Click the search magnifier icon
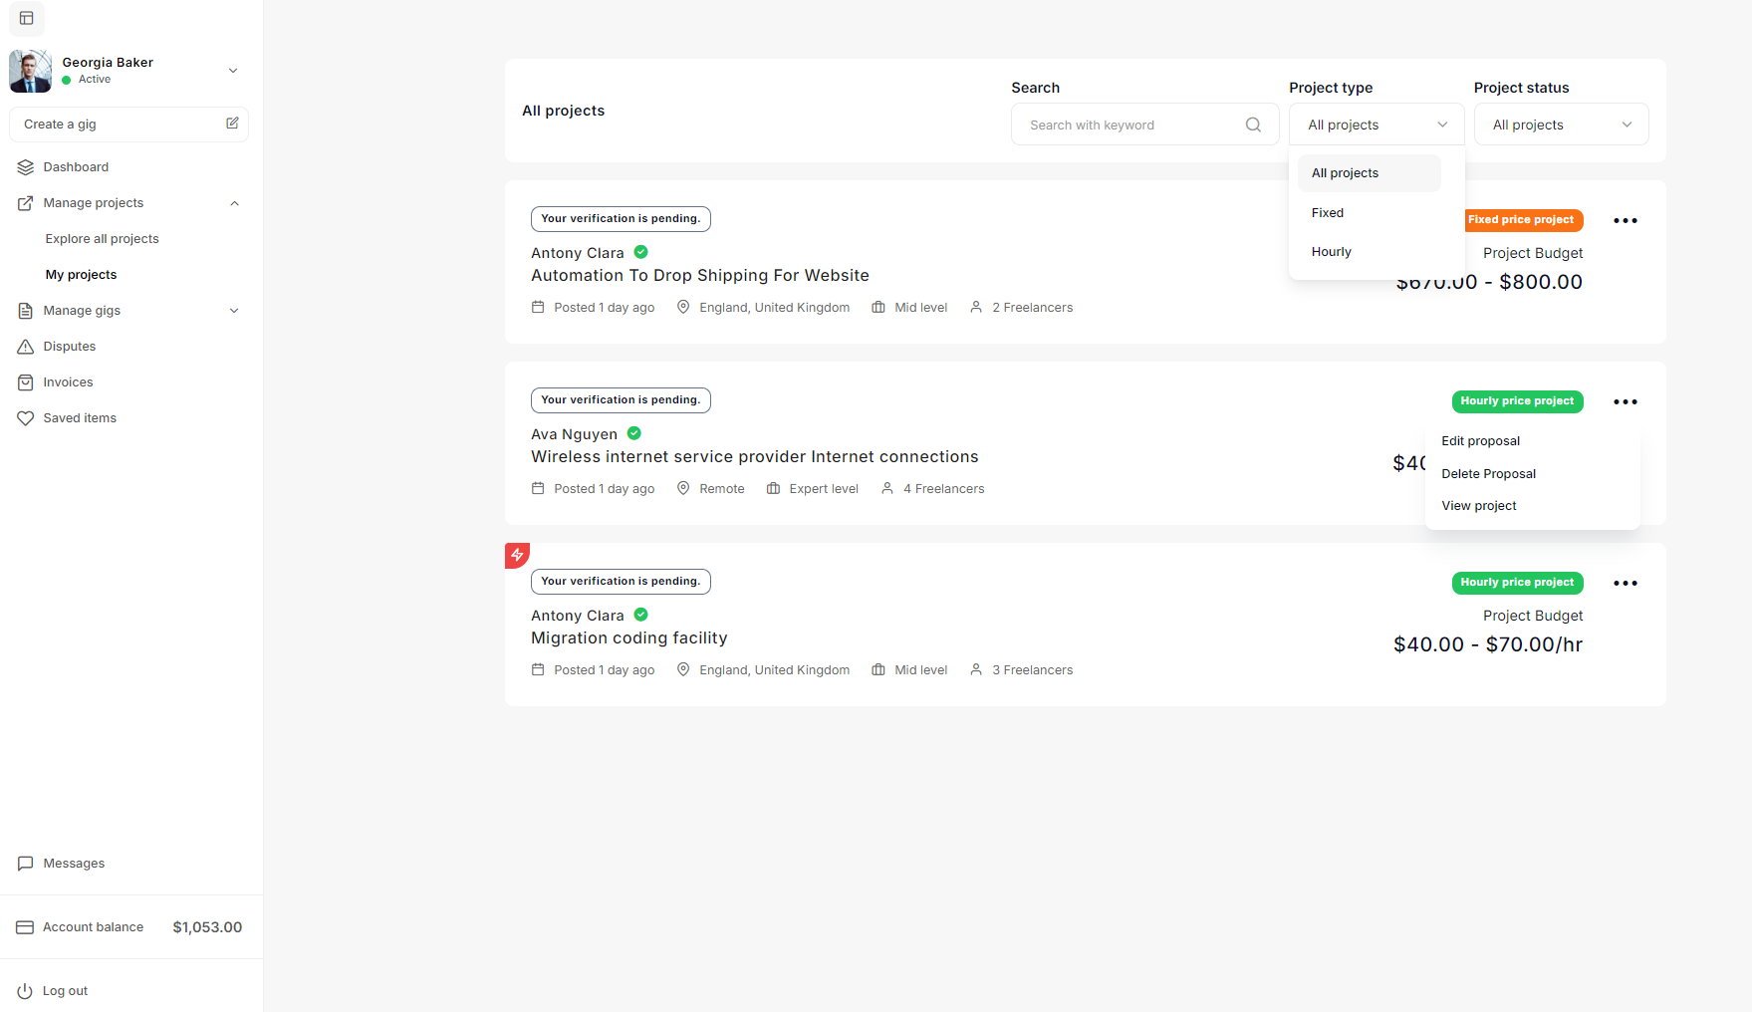The width and height of the screenshot is (1752, 1012). (1253, 125)
